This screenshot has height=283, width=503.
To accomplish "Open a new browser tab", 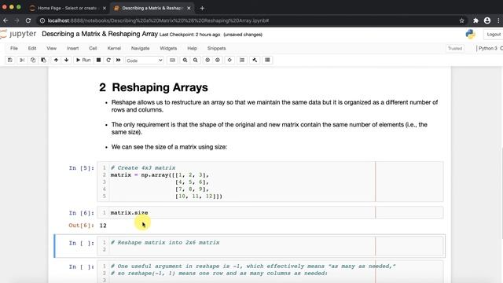I will click(202, 8).
